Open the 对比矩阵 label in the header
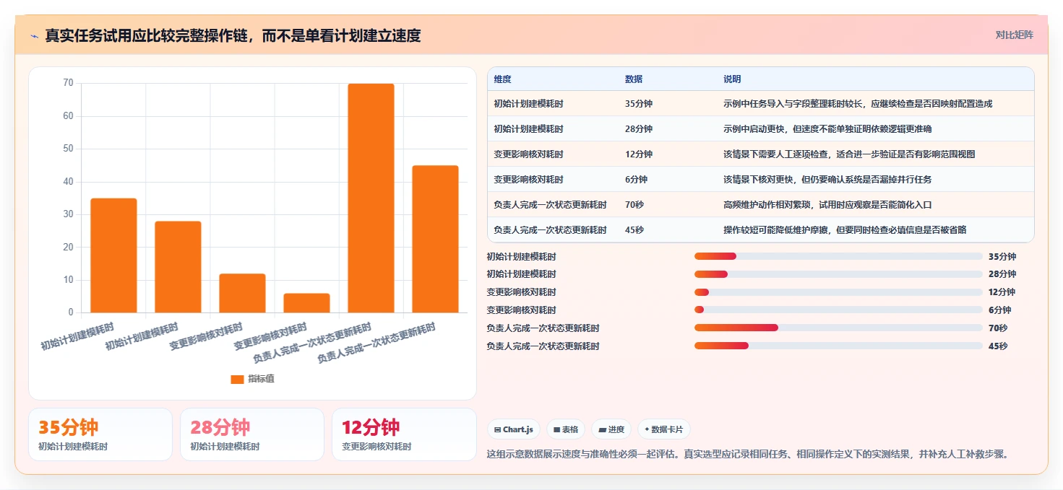 coord(1015,35)
